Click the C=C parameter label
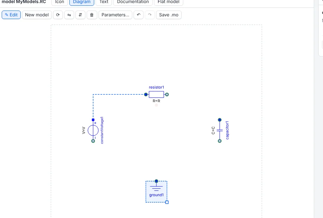This screenshot has height=218, width=323. click(x=213, y=130)
